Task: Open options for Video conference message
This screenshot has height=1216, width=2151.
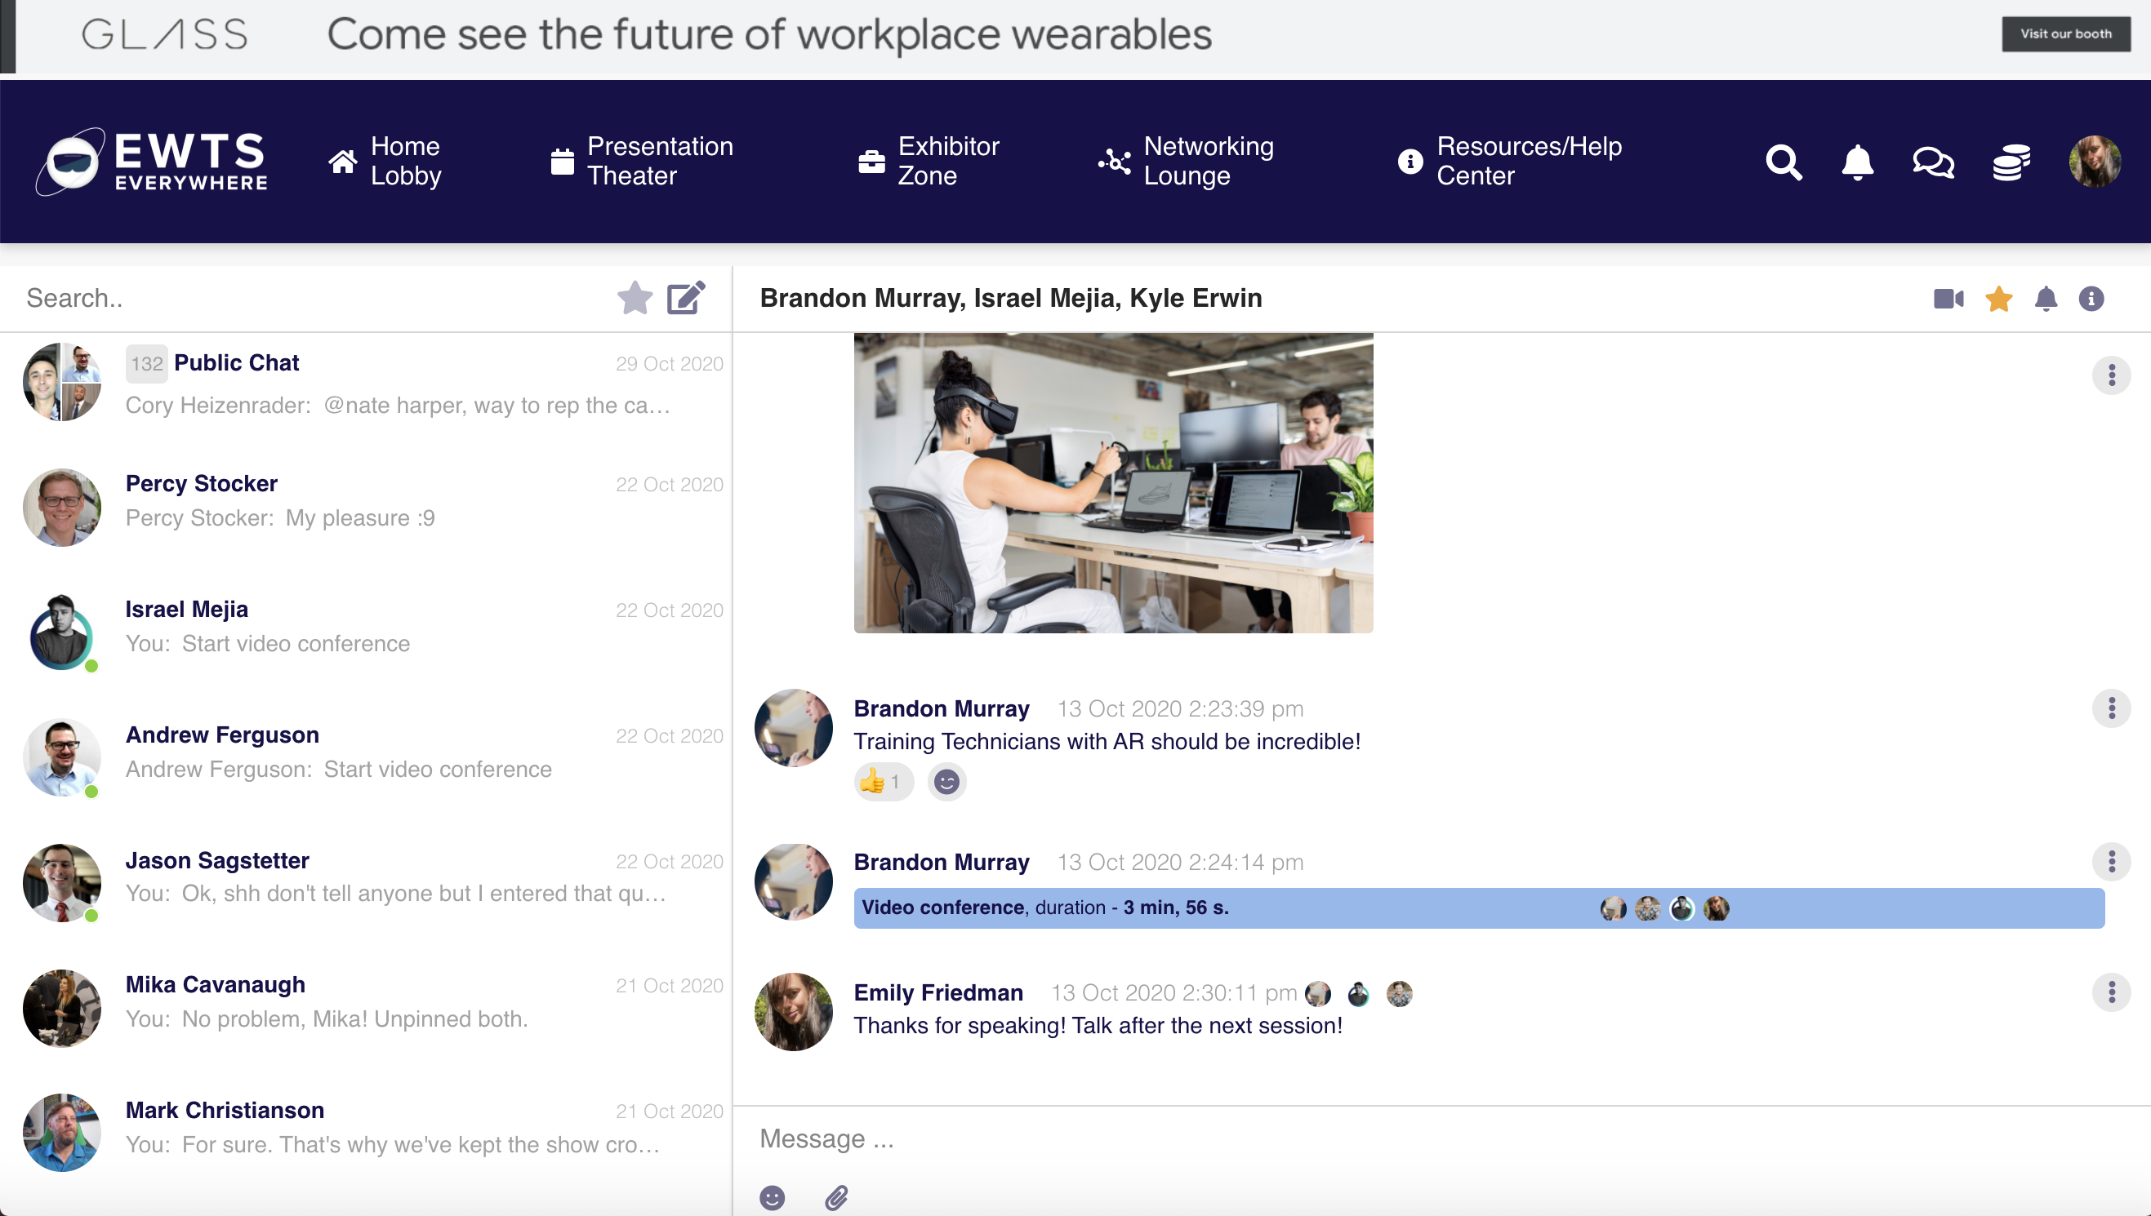Action: coord(2111,861)
